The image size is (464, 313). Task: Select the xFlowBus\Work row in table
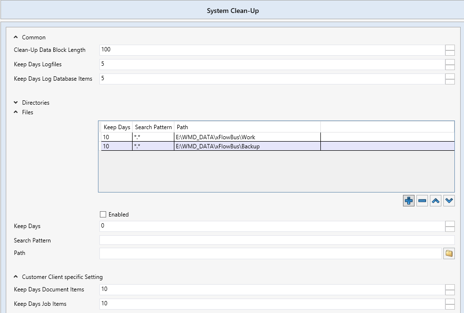[215, 137]
